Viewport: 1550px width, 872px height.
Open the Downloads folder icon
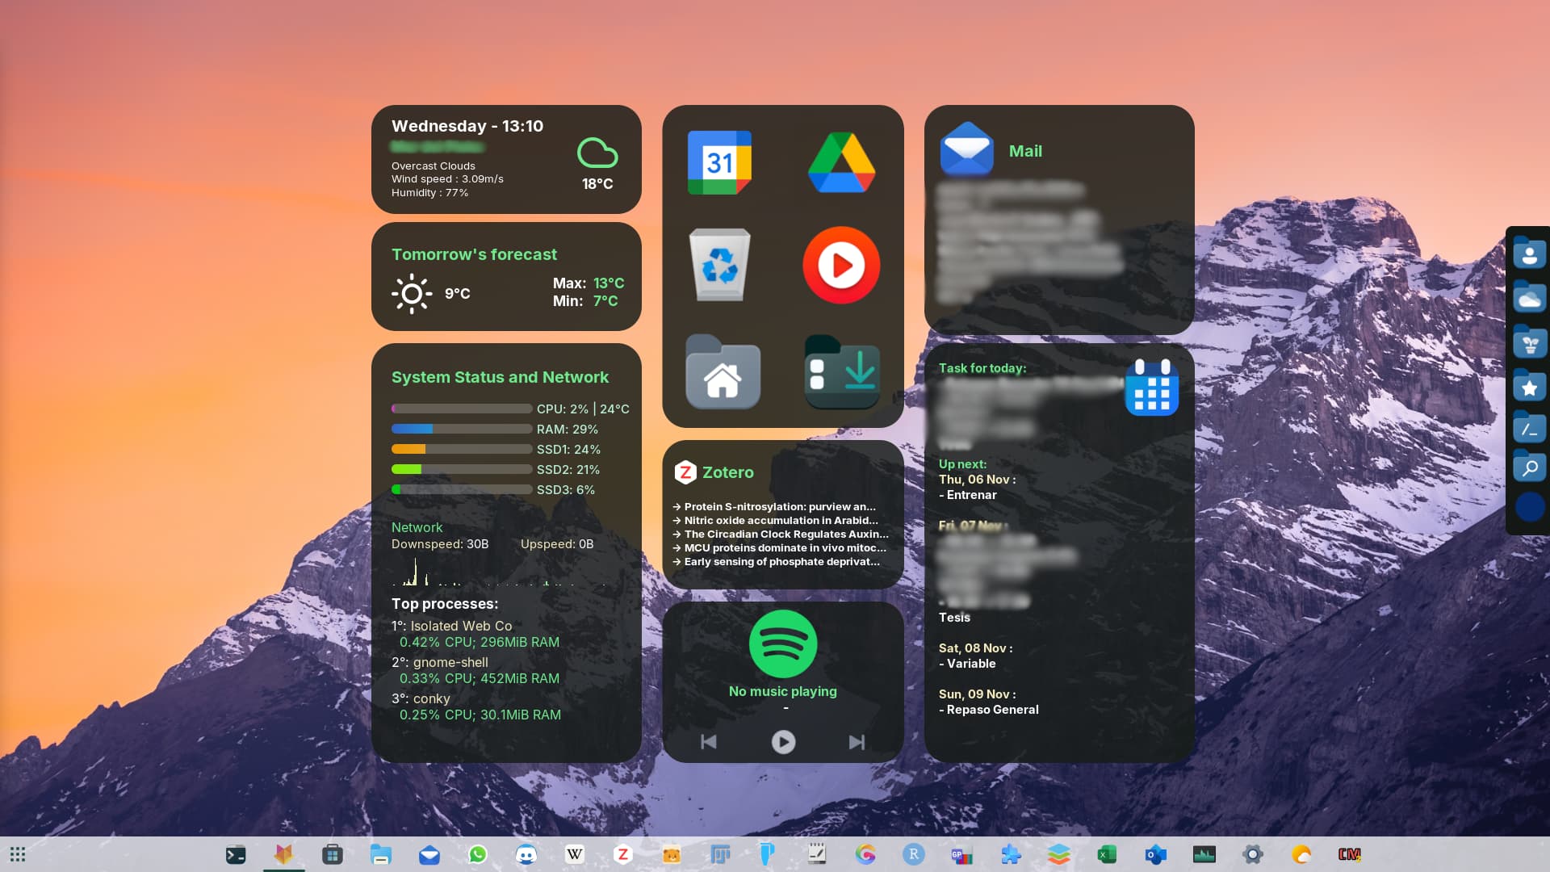click(x=842, y=372)
